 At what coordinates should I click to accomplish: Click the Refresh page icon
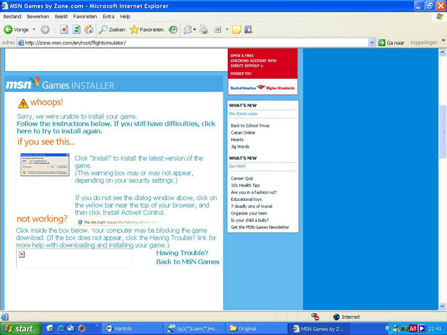click(x=77, y=30)
